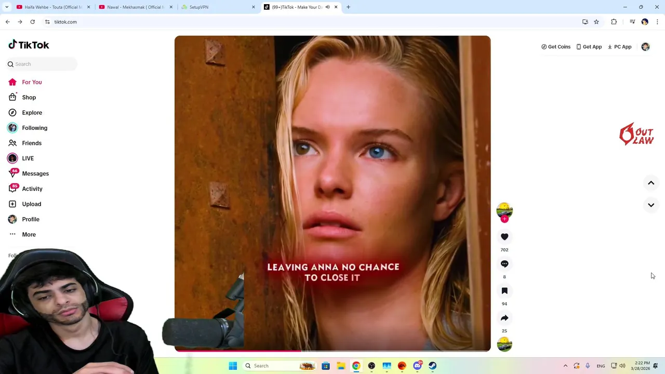Open the Chrome three-dot menu
The width and height of the screenshot is (665, 374).
point(657,22)
